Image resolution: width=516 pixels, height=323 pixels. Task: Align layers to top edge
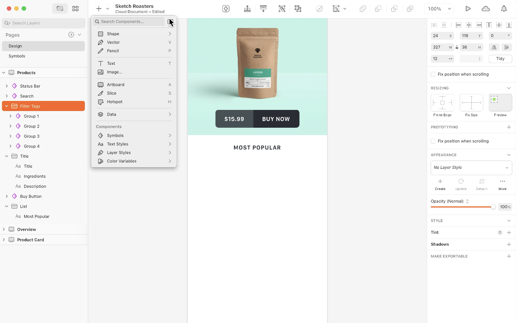click(x=489, y=25)
